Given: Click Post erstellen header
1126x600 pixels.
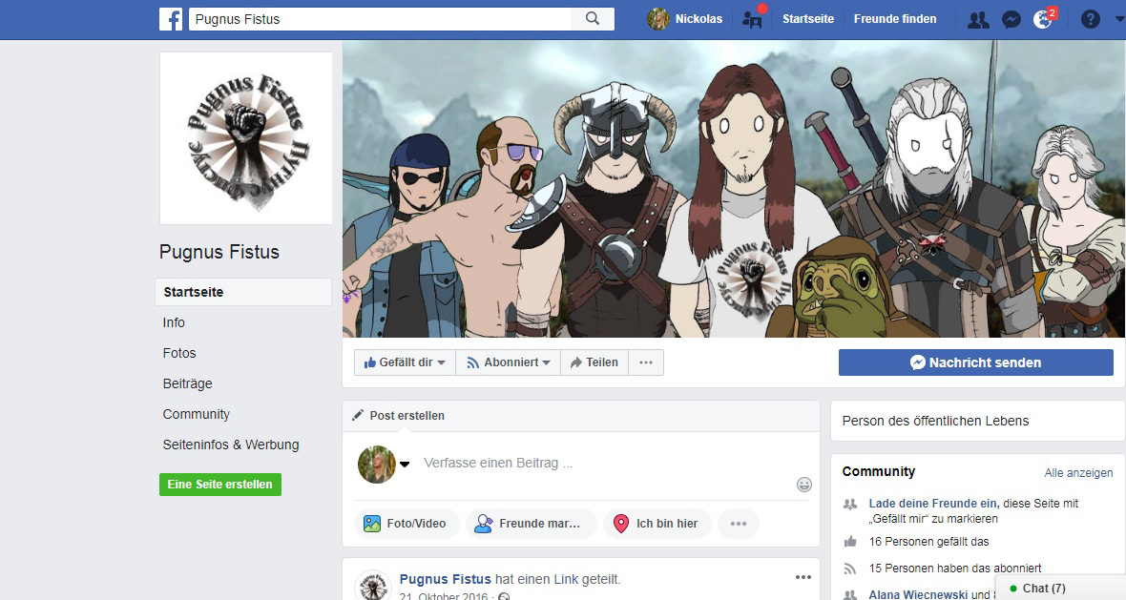Looking at the screenshot, I should [x=407, y=416].
